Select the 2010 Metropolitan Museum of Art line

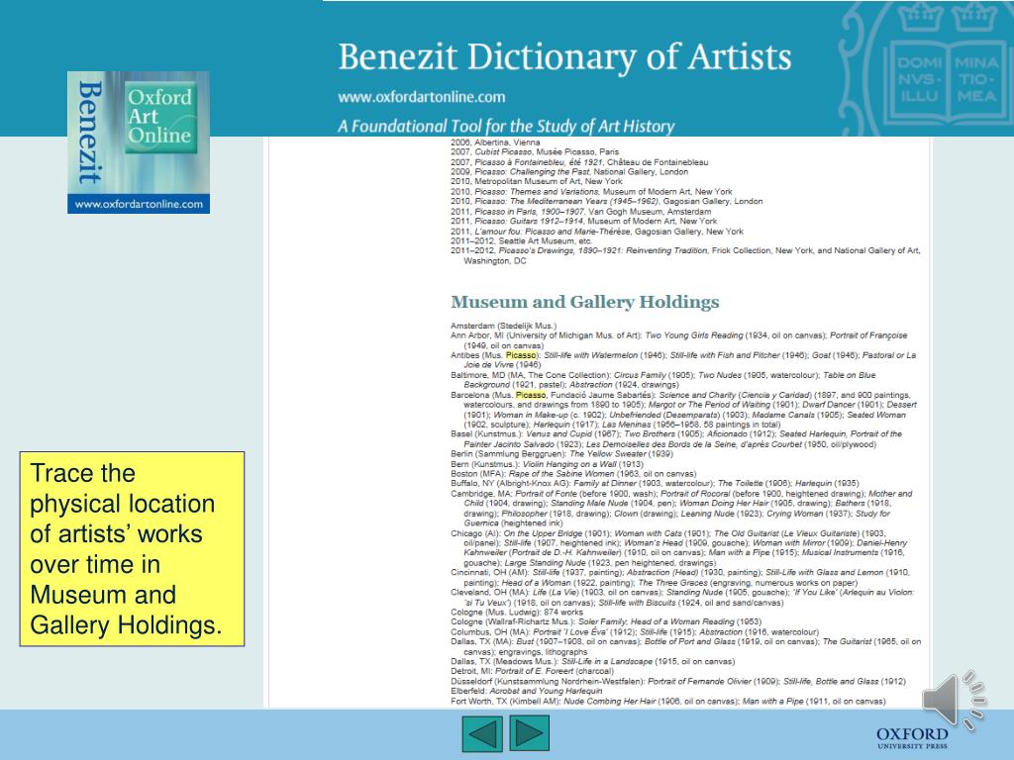[x=536, y=182]
